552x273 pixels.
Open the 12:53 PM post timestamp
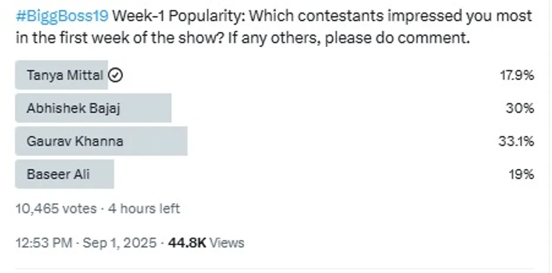click(x=44, y=242)
